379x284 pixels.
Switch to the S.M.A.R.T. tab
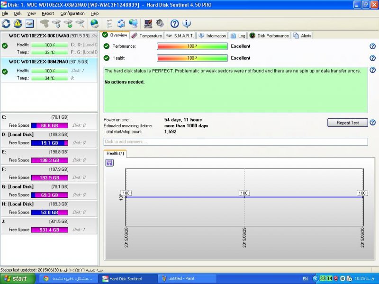pyautogui.click(x=180, y=36)
